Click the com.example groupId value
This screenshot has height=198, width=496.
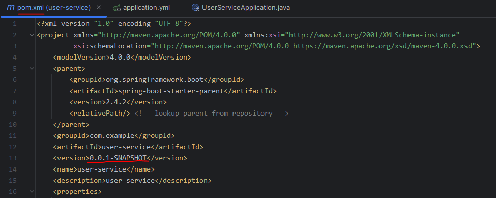[112, 136]
